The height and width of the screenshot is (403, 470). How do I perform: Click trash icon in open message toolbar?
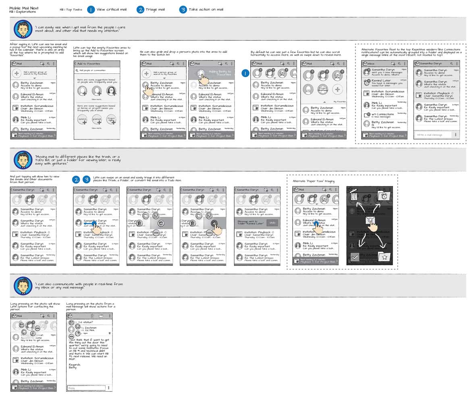click(x=93, y=316)
